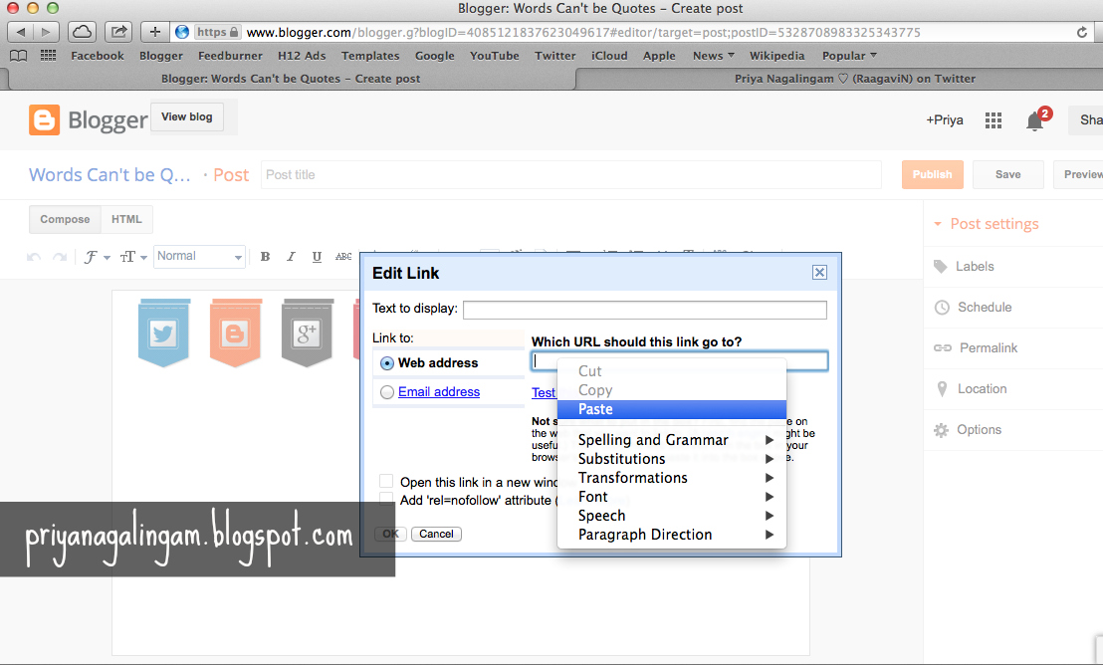Open Schedule in Post settings
Image resolution: width=1103 pixels, height=665 pixels.
tap(985, 308)
